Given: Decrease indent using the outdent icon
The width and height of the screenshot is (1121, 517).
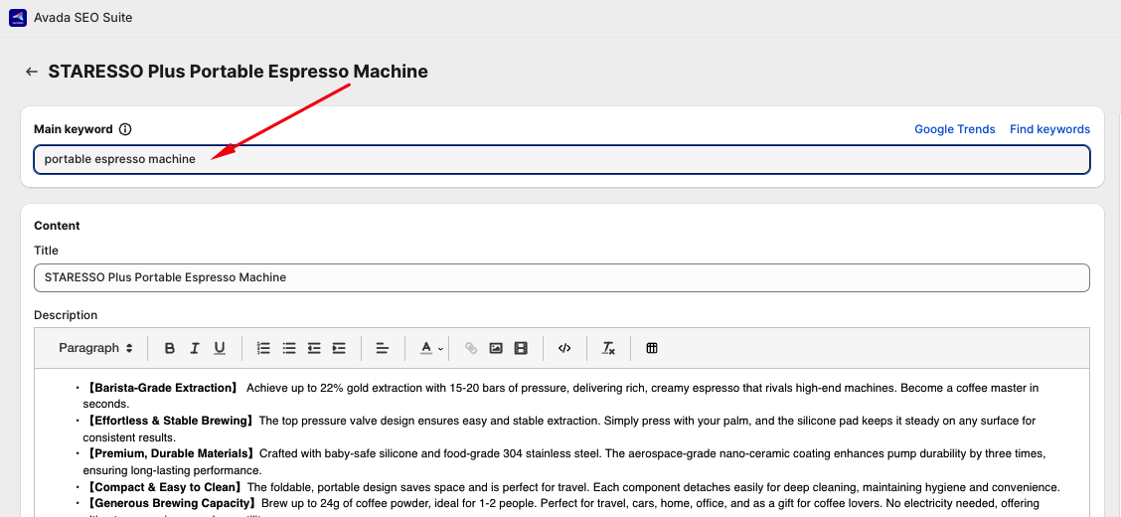Looking at the screenshot, I should tap(314, 348).
